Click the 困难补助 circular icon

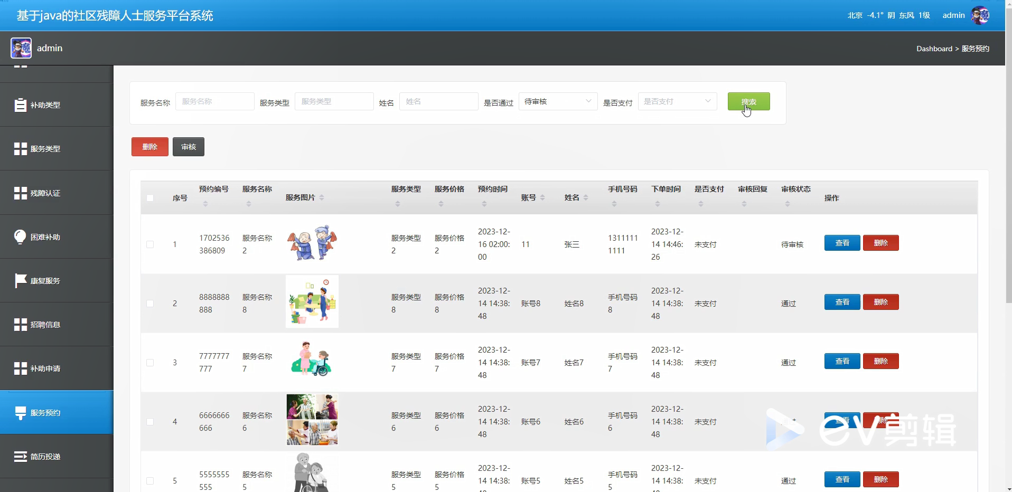click(x=21, y=236)
